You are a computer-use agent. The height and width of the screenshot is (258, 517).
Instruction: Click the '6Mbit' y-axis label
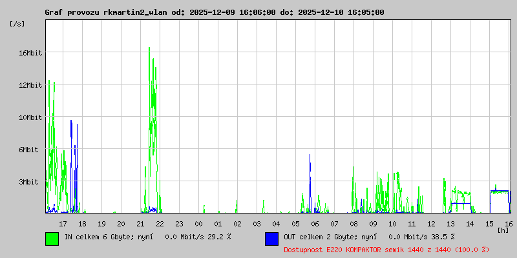point(28,150)
